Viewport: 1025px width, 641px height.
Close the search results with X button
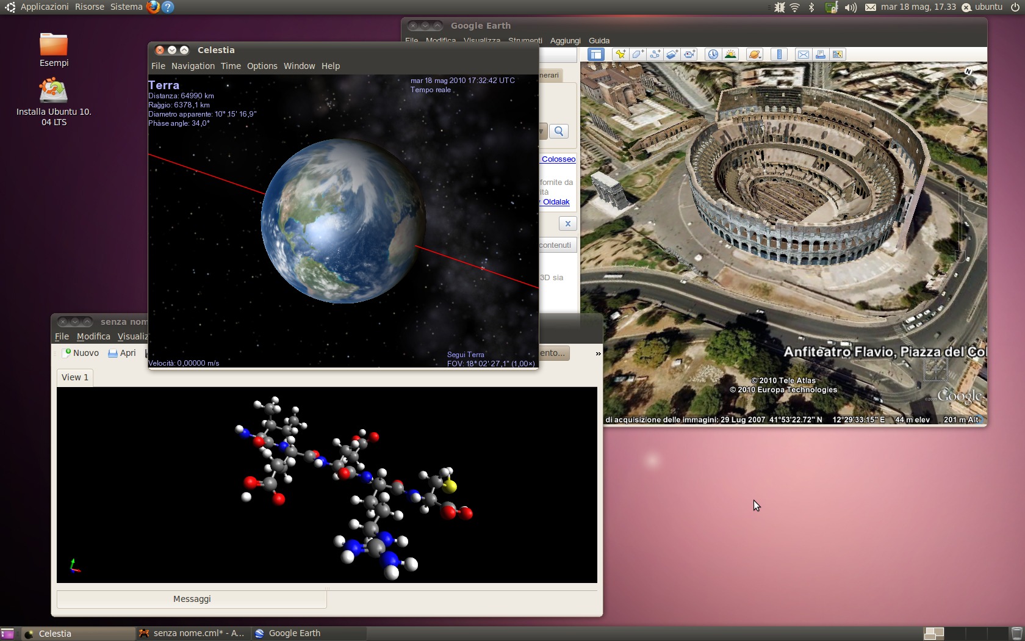(567, 223)
